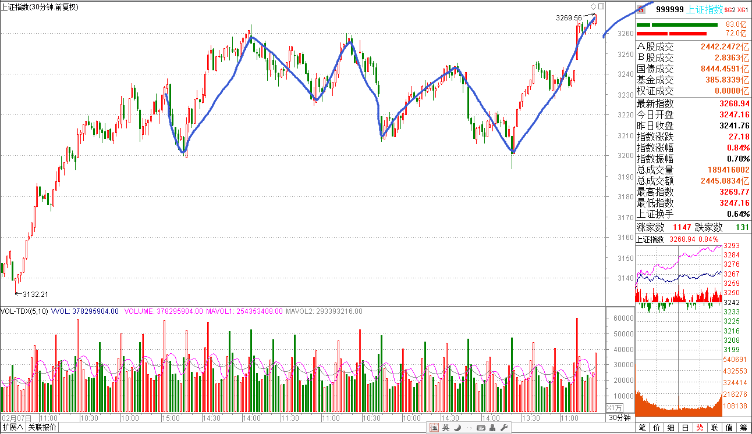Toggle the side panel split-view icon
Viewport: 752px width, 434px height.
tap(601, 6)
